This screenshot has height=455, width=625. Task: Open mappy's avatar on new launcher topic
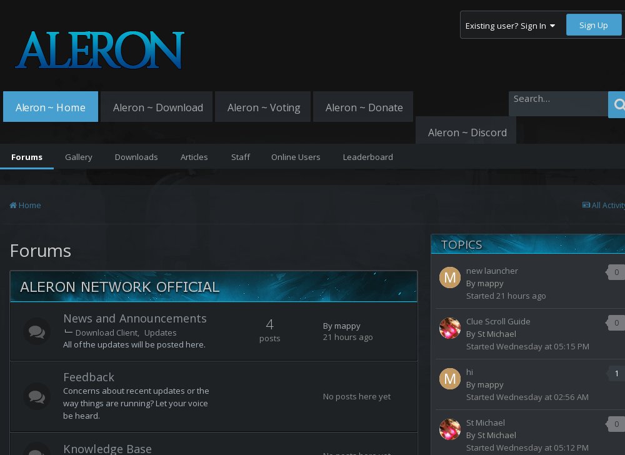[450, 277]
